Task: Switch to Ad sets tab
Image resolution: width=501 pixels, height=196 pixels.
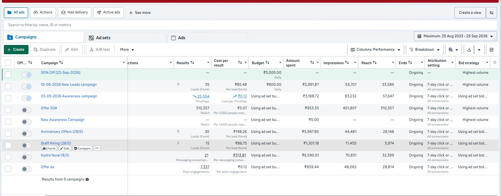Action: click(125, 38)
